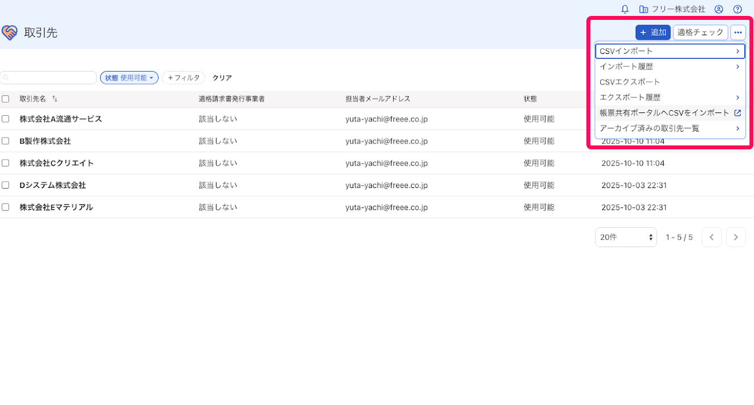Viewport: 754px width, 405px height.
Task: Check the box for B製作株式会社
Action: click(x=6, y=141)
